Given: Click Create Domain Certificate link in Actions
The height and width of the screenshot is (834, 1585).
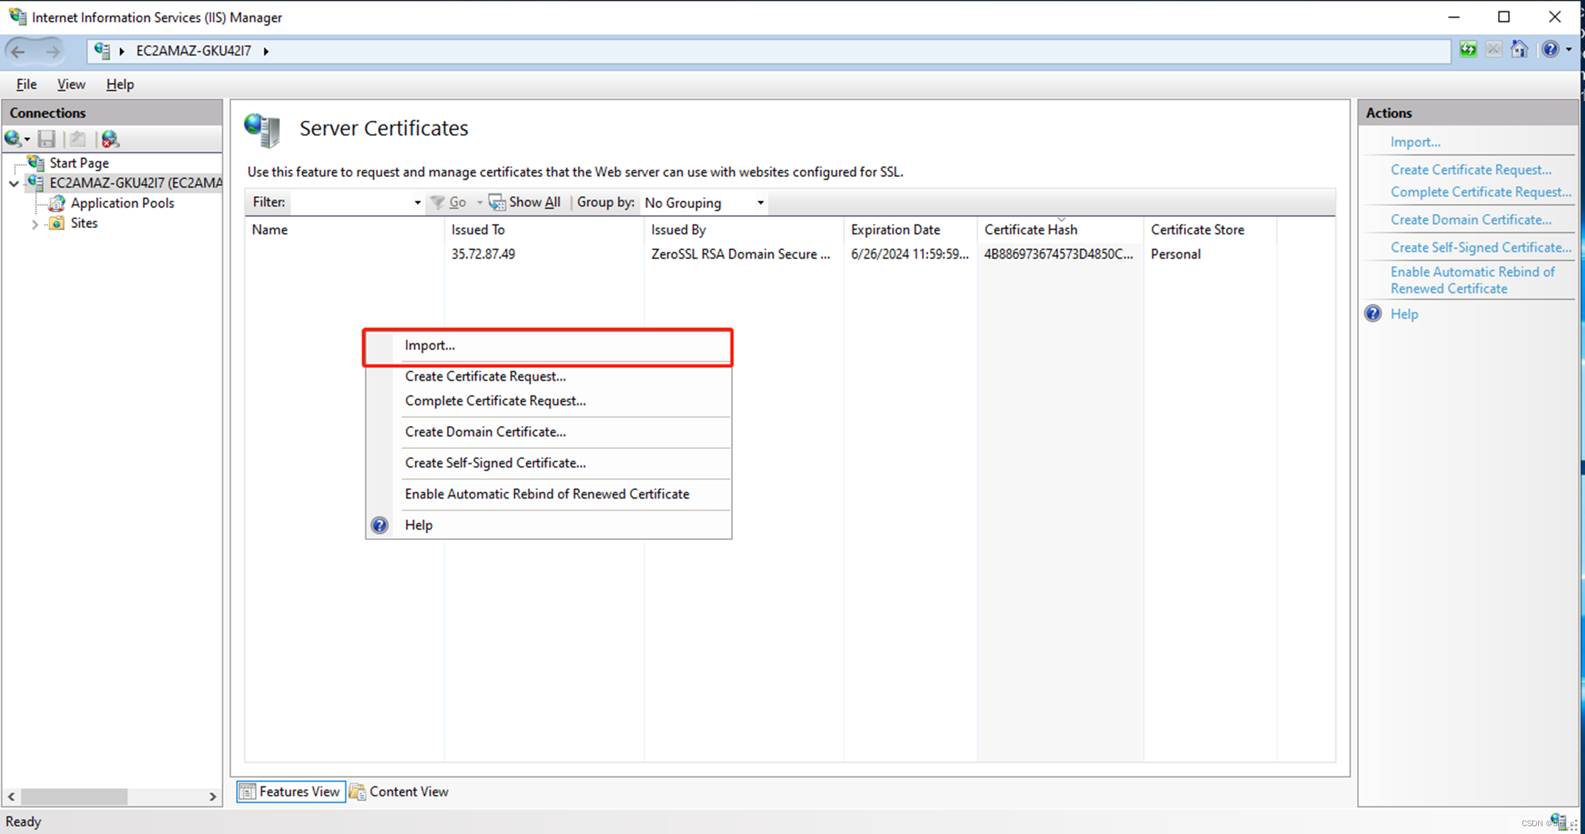Looking at the screenshot, I should coord(1471,220).
